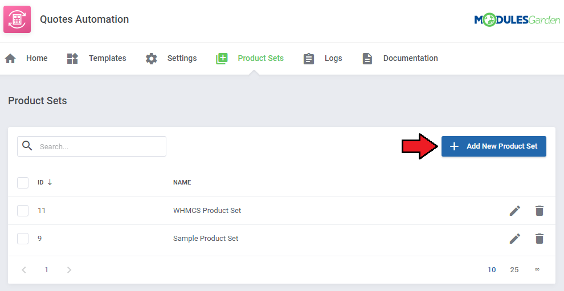Screen dimensions: 564x291
Task: Click the Sample Product Set name
Action: [x=206, y=239]
